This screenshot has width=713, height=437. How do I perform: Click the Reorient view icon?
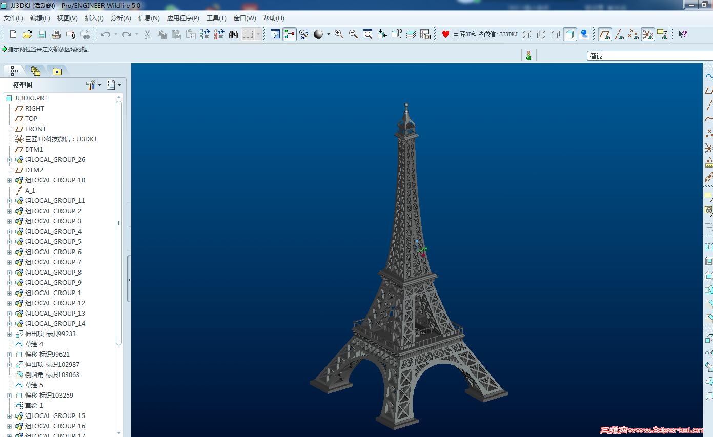pyautogui.click(x=382, y=34)
